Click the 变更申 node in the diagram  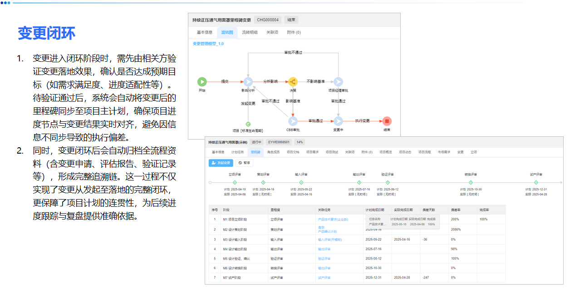tap(338, 120)
